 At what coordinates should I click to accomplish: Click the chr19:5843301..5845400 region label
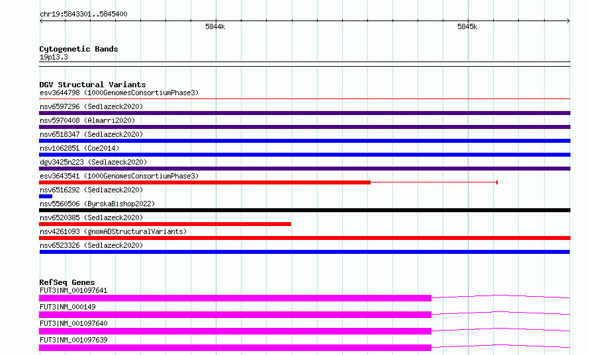pos(83,14)
